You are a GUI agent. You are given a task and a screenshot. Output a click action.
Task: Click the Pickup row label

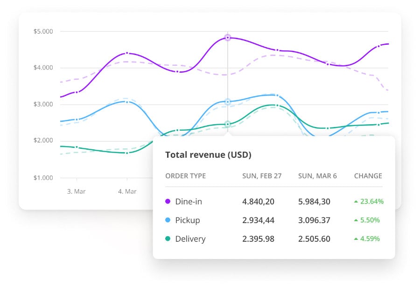pos(188,220)
